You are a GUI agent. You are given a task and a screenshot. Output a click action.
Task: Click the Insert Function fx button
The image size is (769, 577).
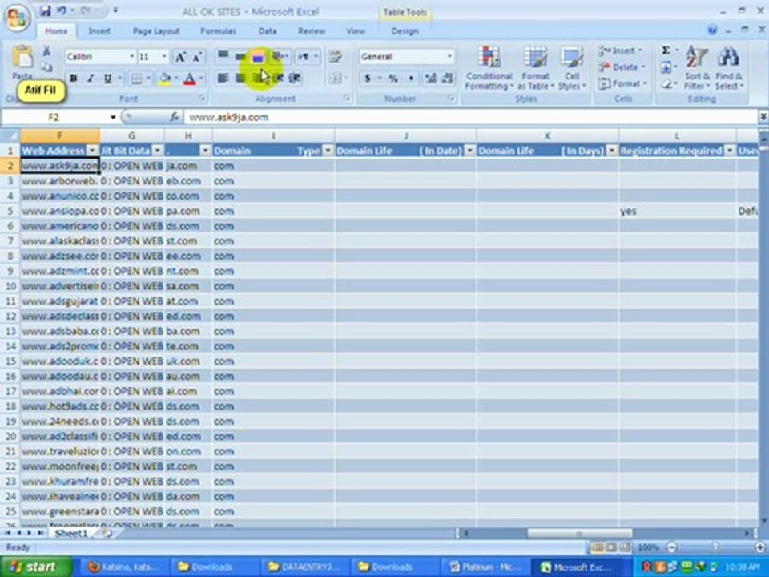click(174, 117)
